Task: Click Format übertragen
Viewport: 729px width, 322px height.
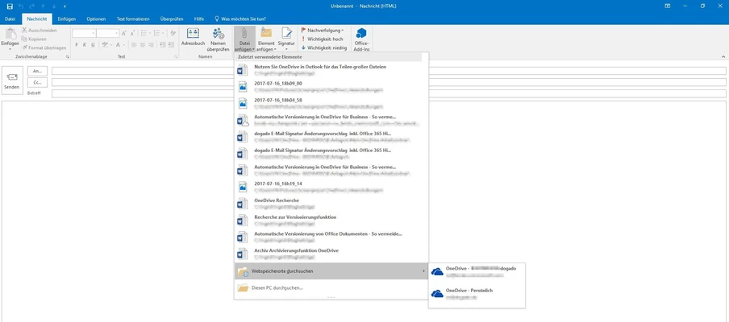Action: [x=44, y=47]
